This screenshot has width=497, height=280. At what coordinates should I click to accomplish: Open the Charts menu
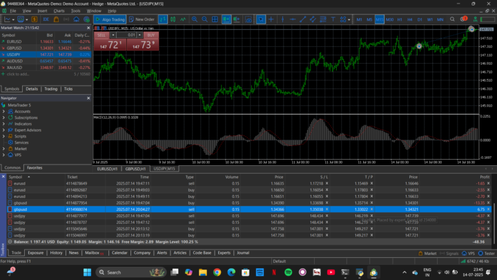click(59, 11)
